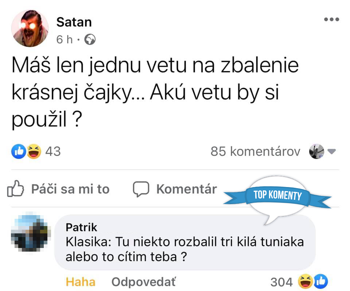
Task: Open the 85 komentárov link
Action: (255, 151)
